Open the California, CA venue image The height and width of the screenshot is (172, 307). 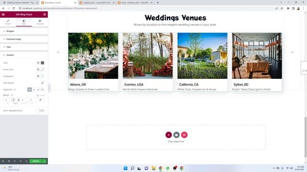[202, 56]
